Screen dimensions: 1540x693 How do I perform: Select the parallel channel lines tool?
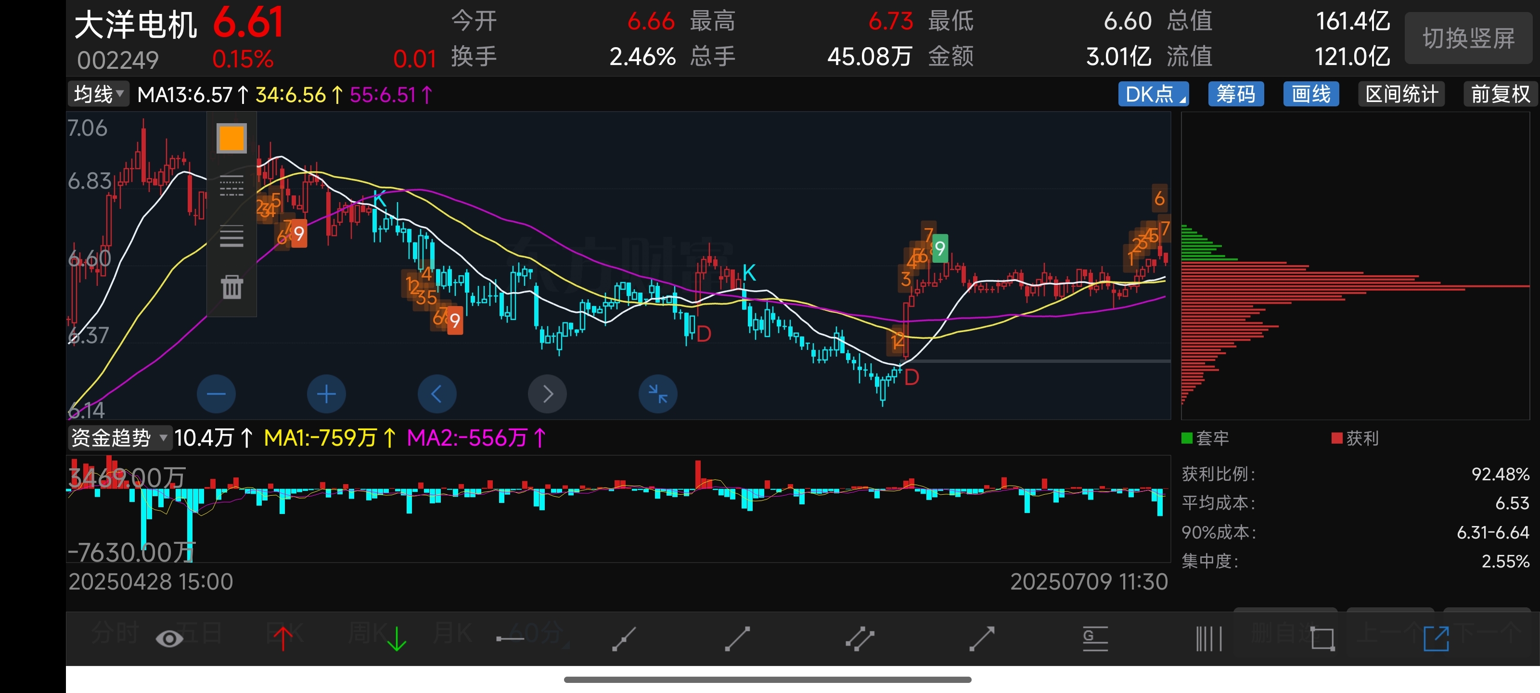(x=860, y=639)
